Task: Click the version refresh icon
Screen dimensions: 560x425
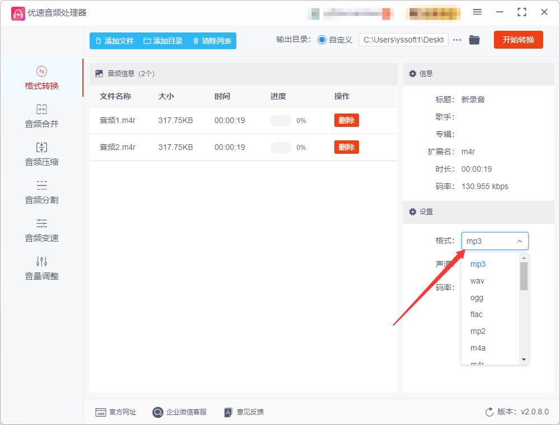Action: 489,412
